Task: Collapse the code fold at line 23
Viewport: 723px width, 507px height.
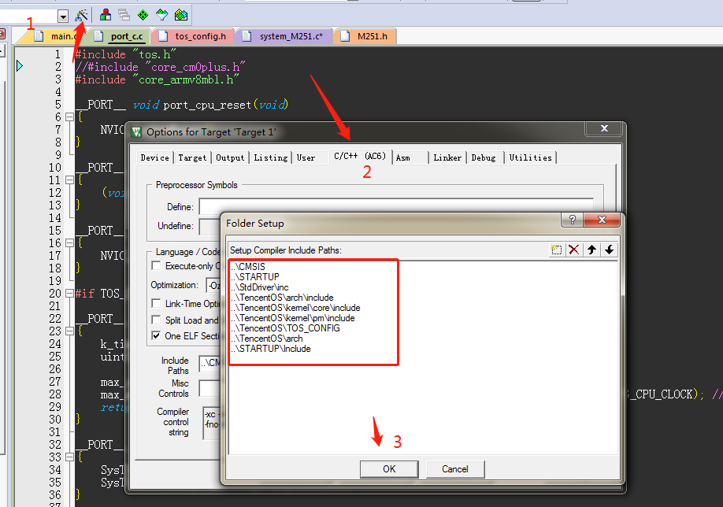Action: tap(69, 331)
